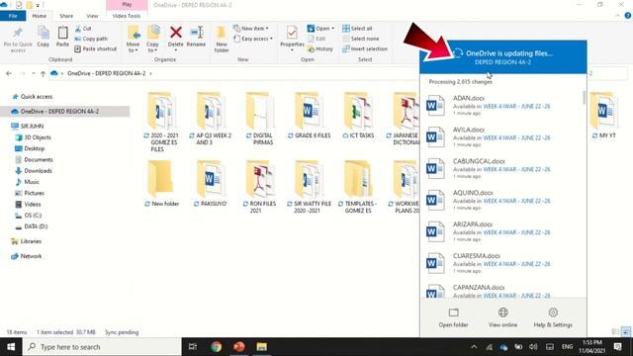Click the OneDrive activity list scrollbar
This screenshot has width=633, height=356.
point(585,98)
